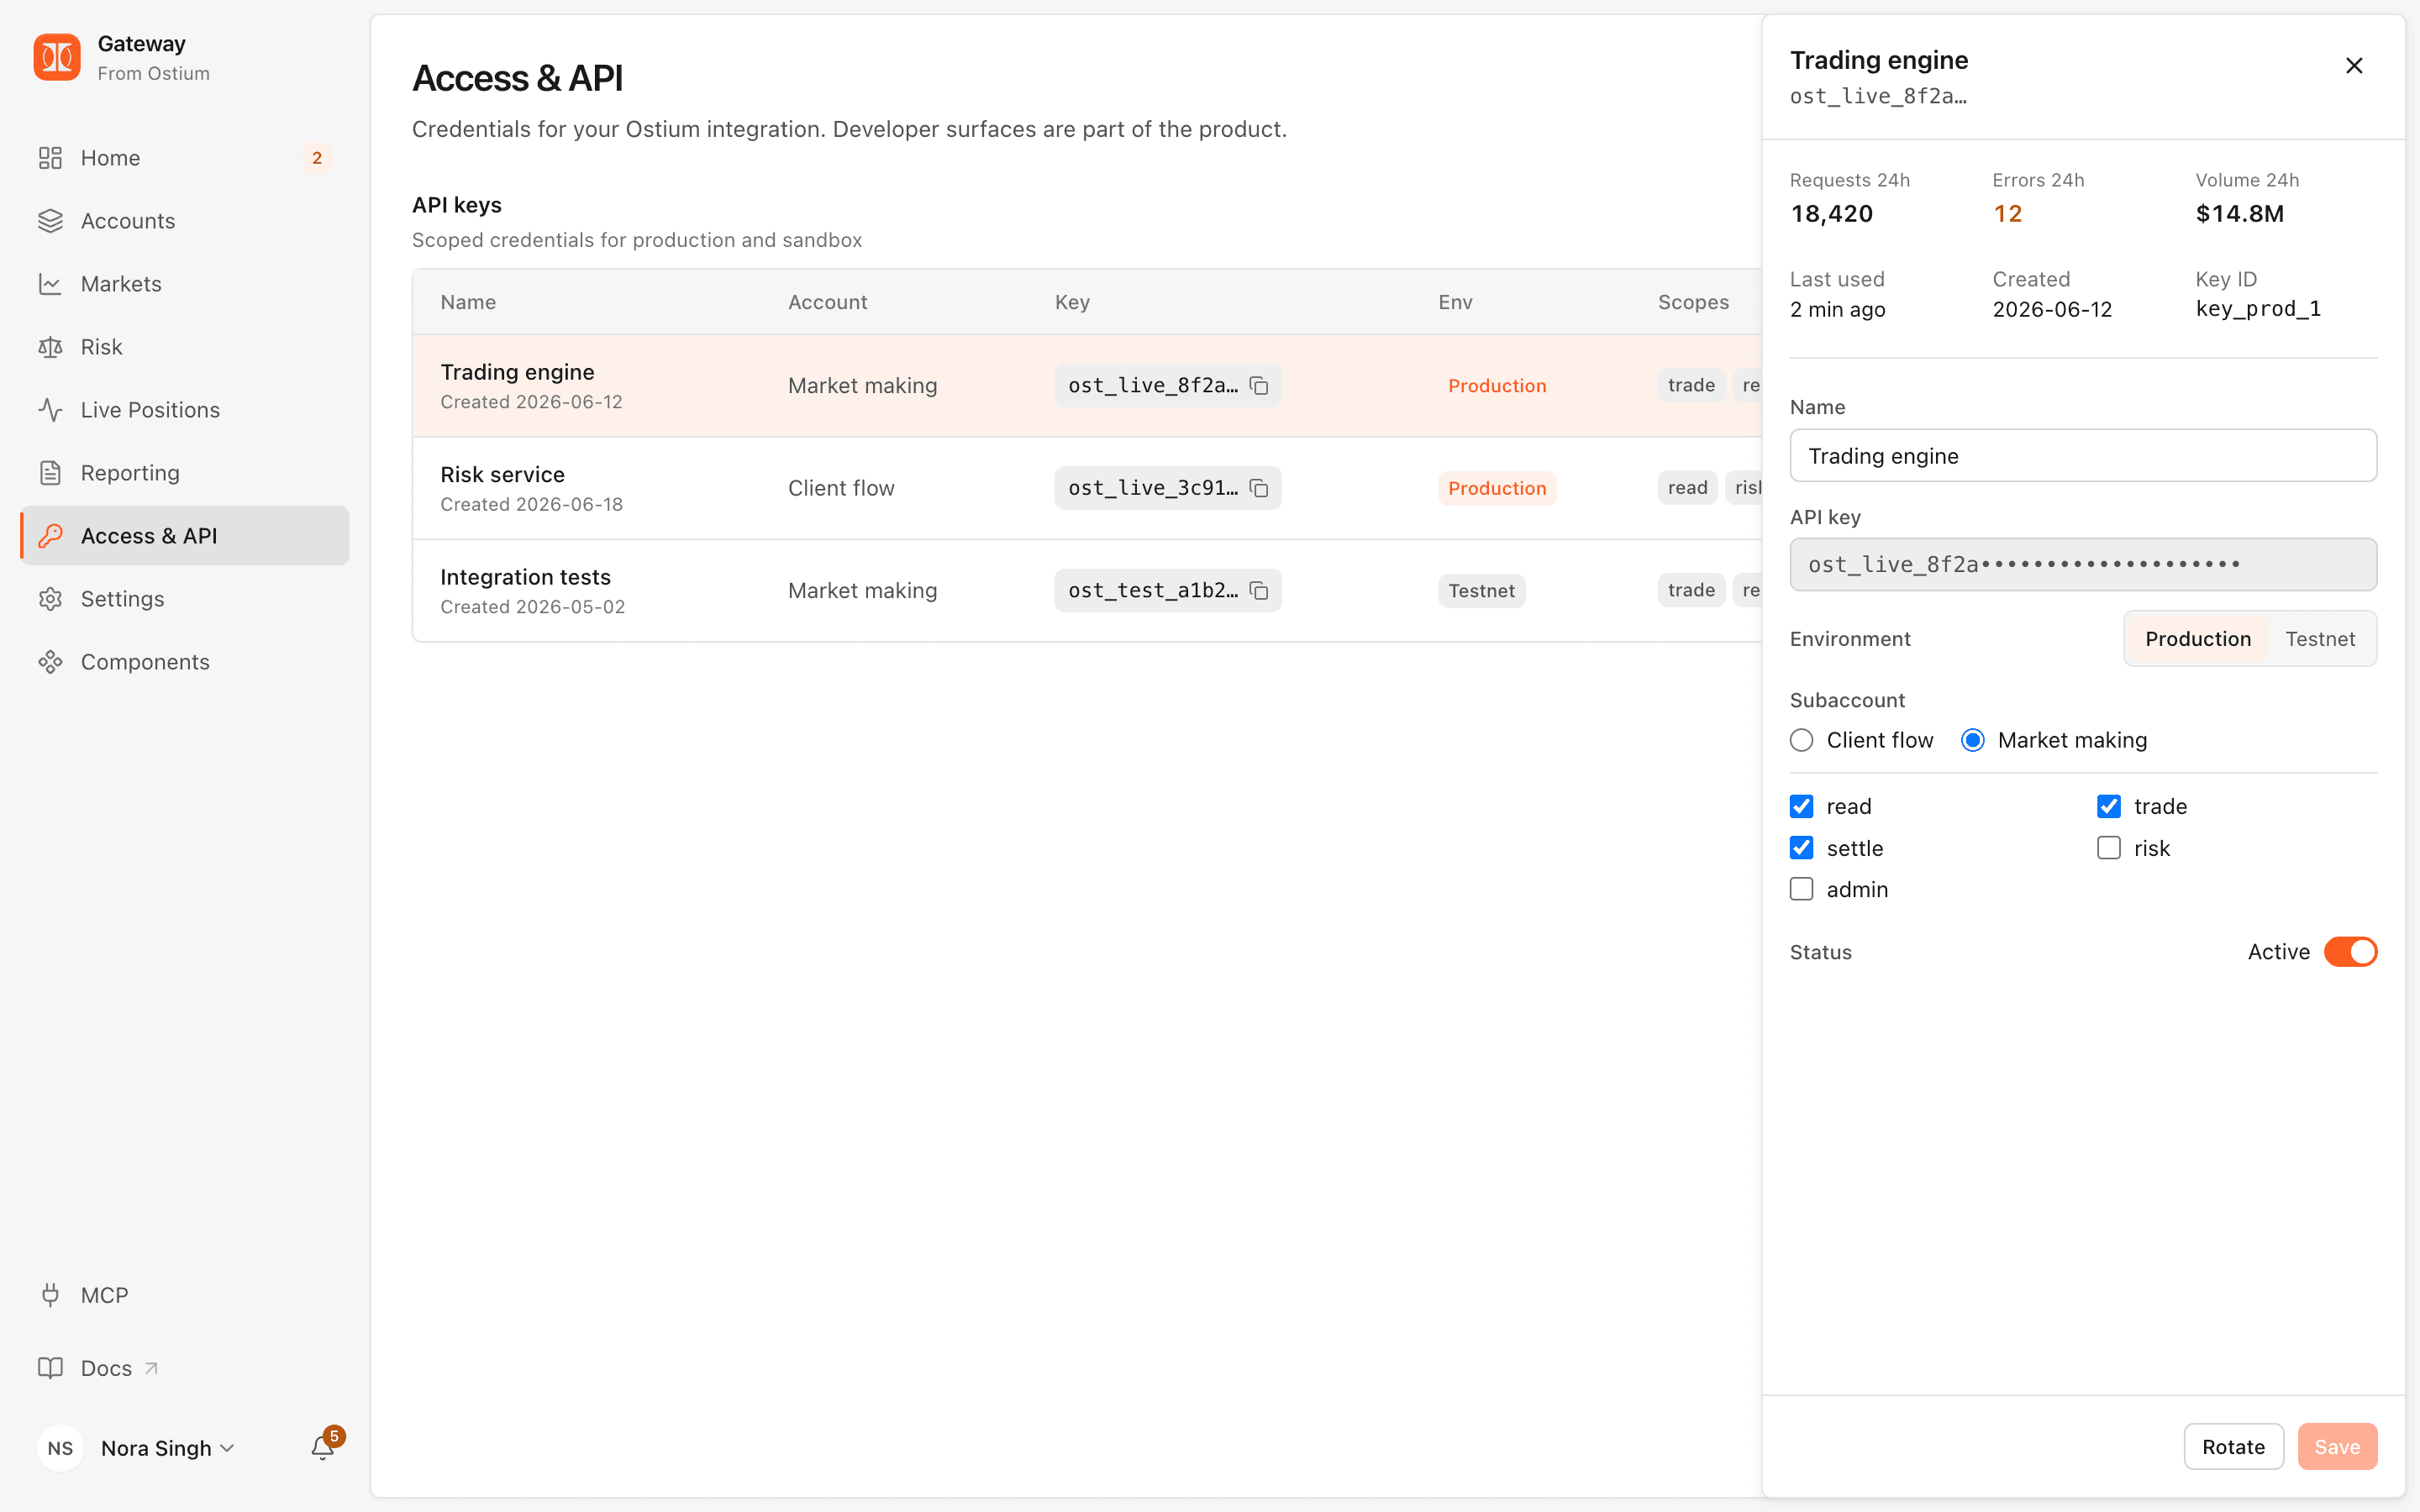Viewport: 2420px width, 1512px height.
Task: Uncheck the settle scope checkbox
Action: 1801,848
